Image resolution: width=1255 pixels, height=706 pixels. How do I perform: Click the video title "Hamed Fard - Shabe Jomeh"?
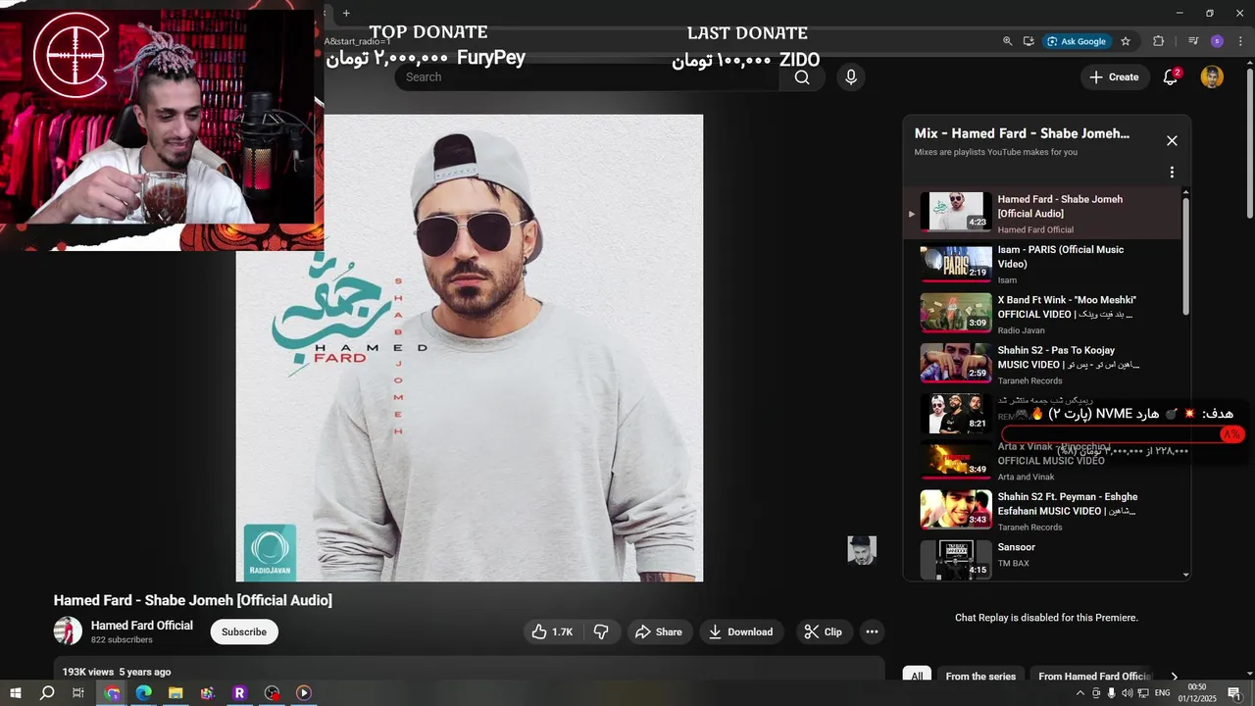pos(193,600)
